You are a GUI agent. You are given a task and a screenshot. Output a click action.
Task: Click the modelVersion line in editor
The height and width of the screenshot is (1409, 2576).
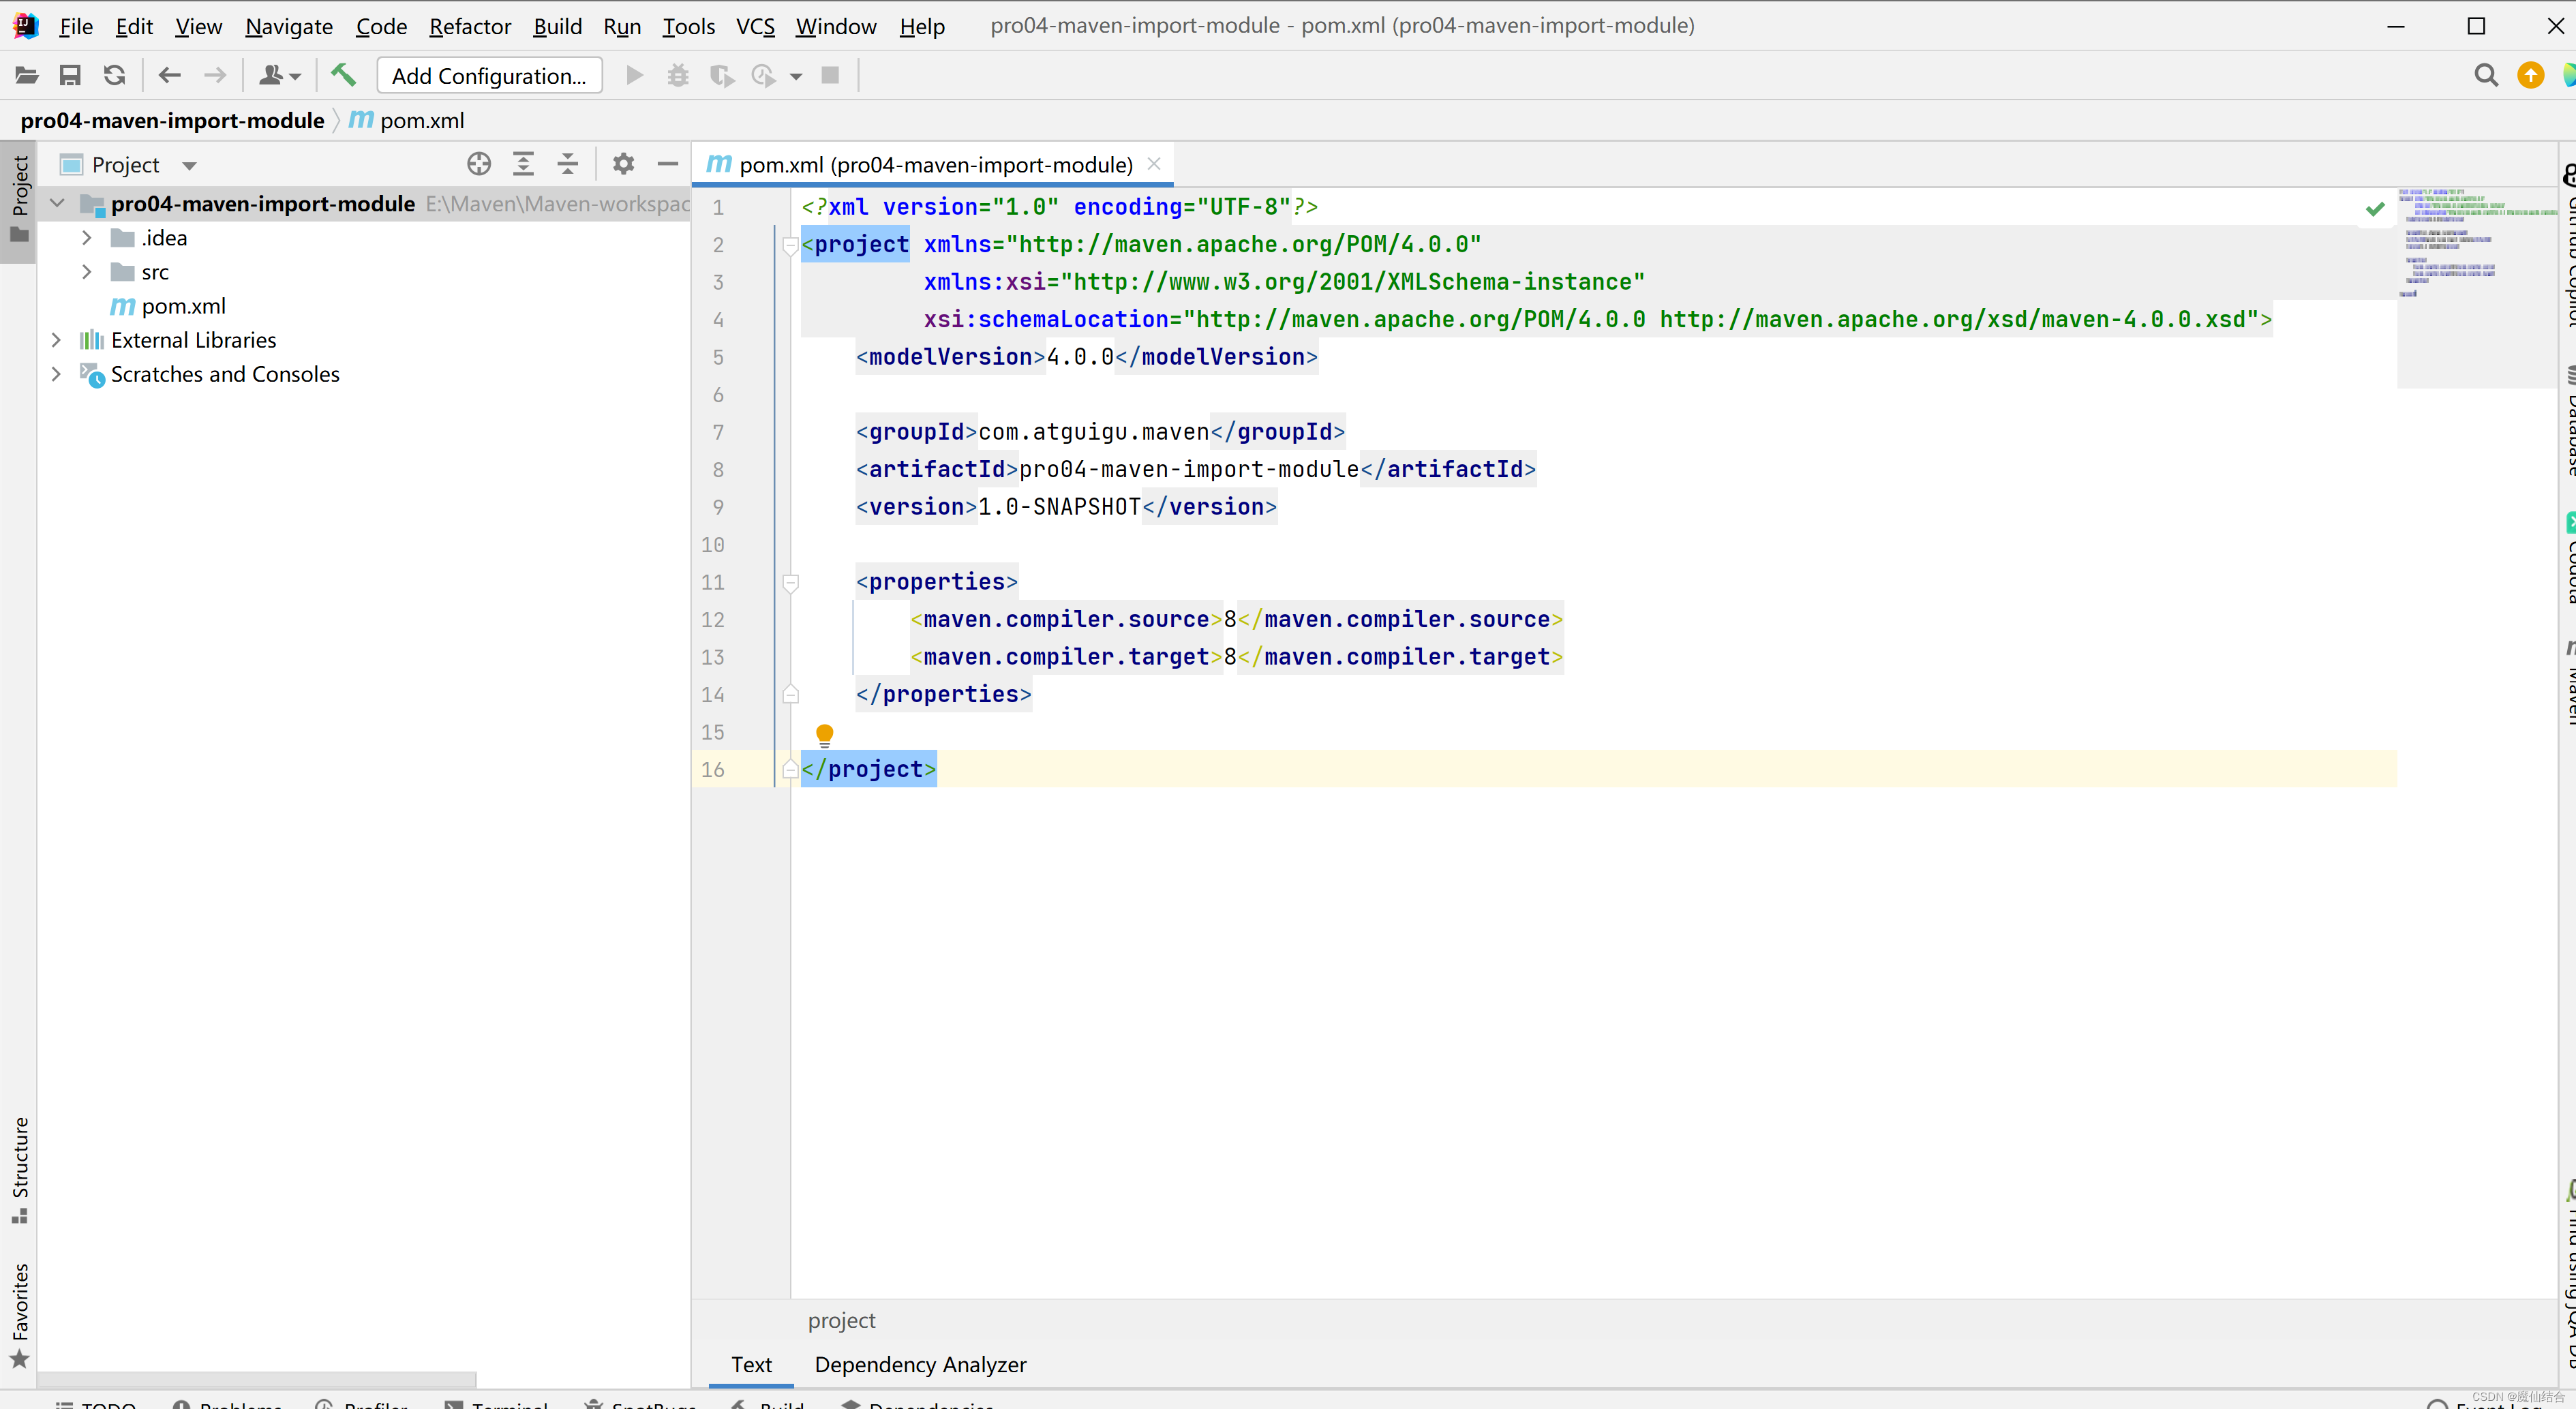[1086, 357]
